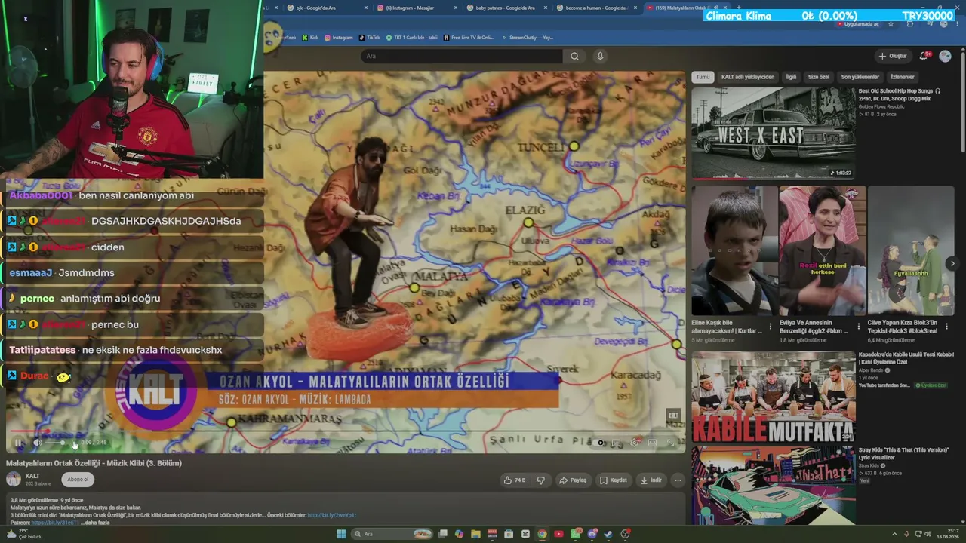Pause the YouTube video

[18, 443]
